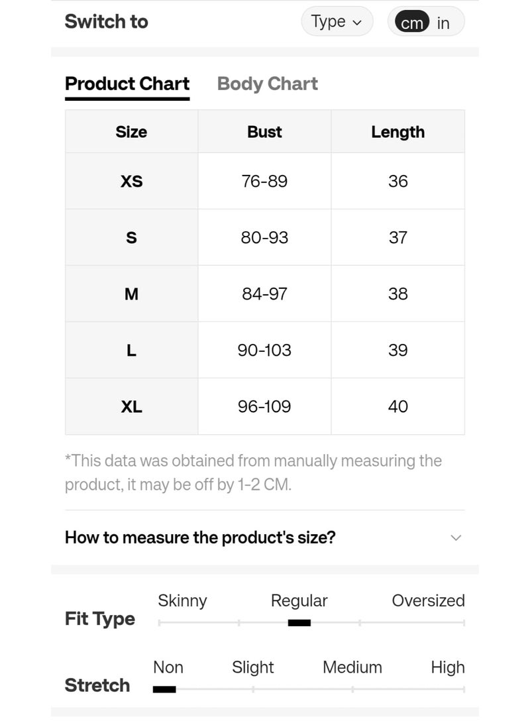Switch units to inches
This screenshot has width=530, height=723.
pos(443,23)
